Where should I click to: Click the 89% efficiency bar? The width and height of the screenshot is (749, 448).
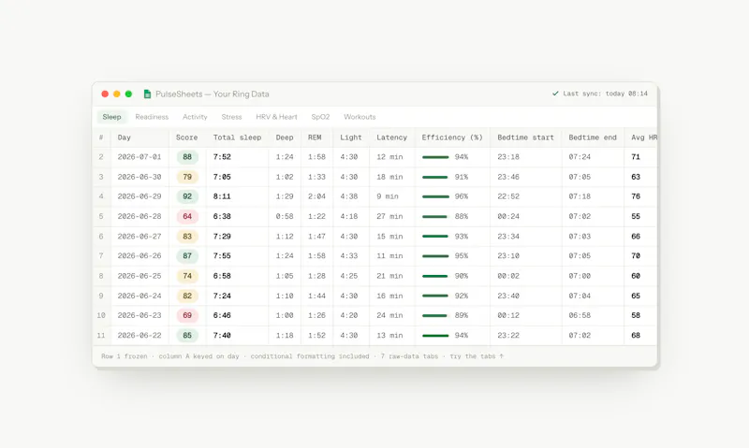point(434,315)
